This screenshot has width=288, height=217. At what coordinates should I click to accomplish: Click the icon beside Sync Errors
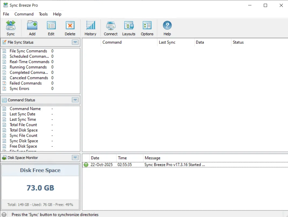pos(4,89)
